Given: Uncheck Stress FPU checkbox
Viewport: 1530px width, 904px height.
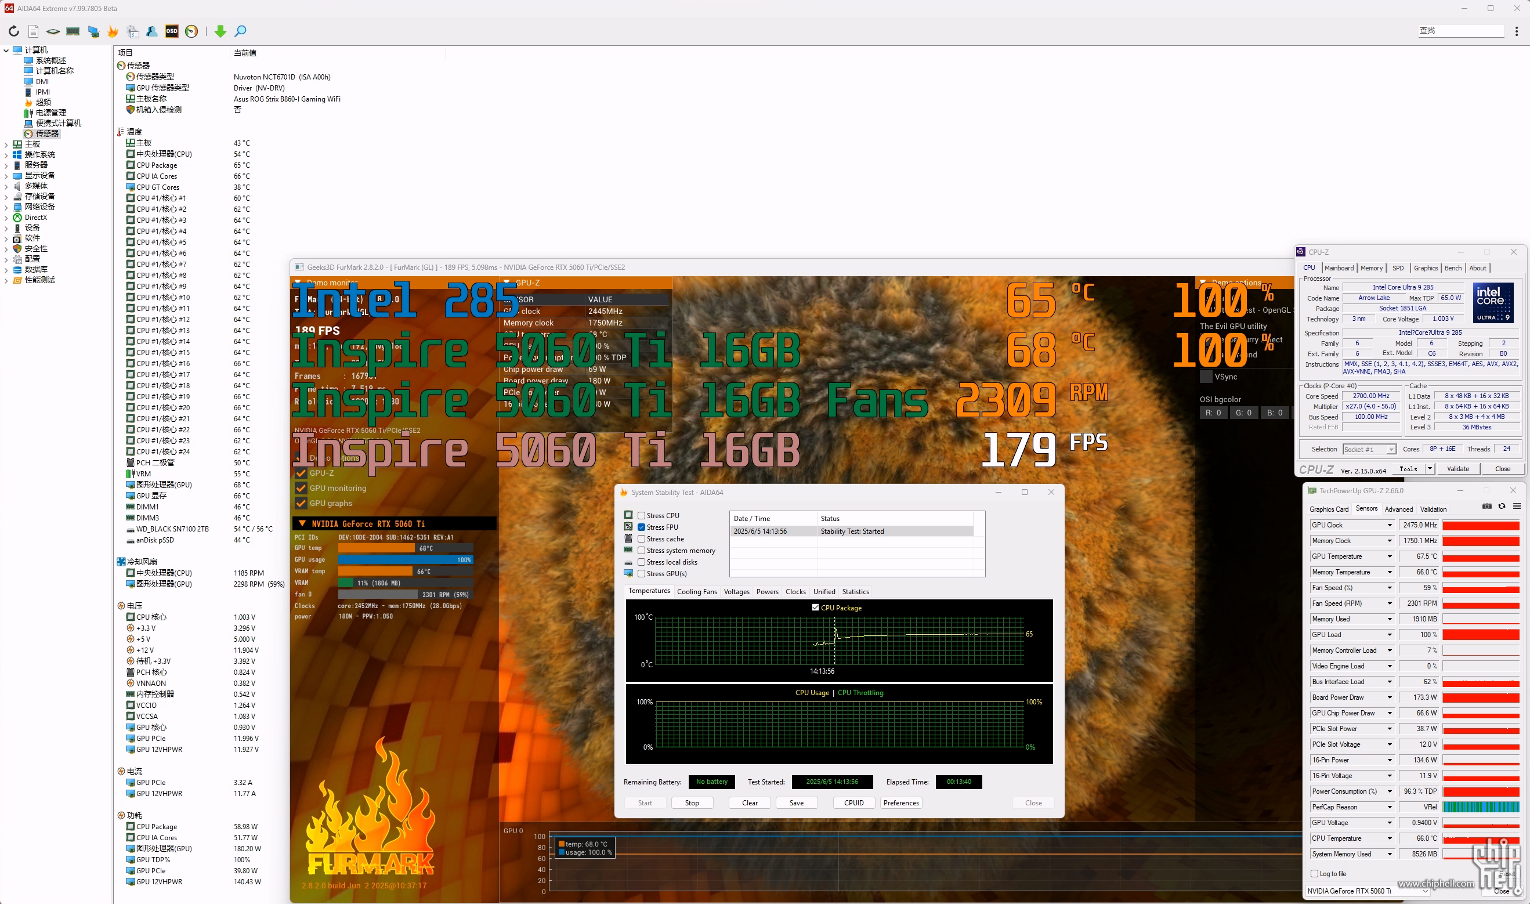Looking at the screenshot, I should pos(641,527).
